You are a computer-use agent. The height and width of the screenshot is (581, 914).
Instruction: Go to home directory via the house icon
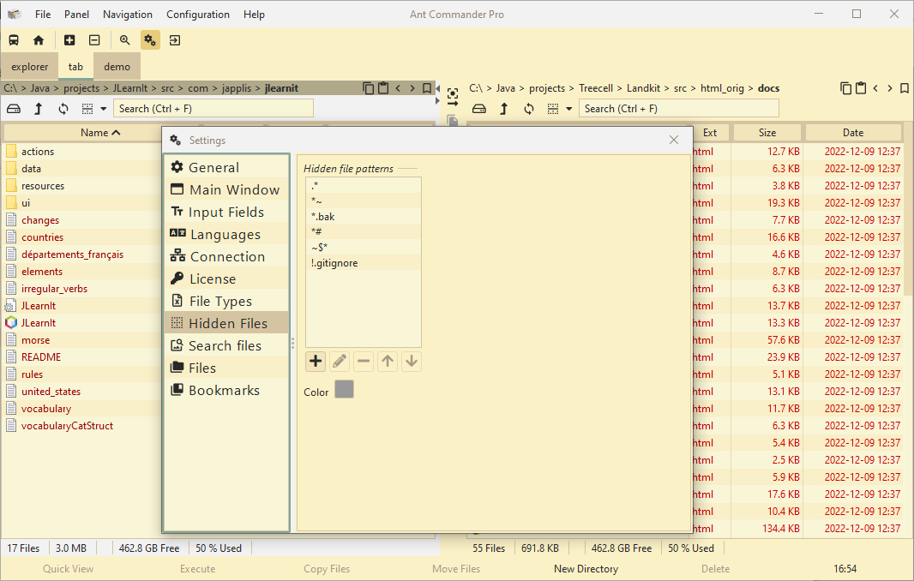39,40
